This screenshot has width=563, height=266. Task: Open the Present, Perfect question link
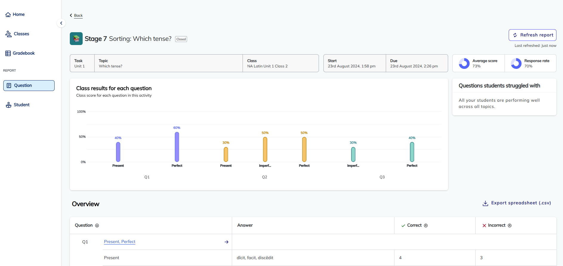click(x=120, y=242)
